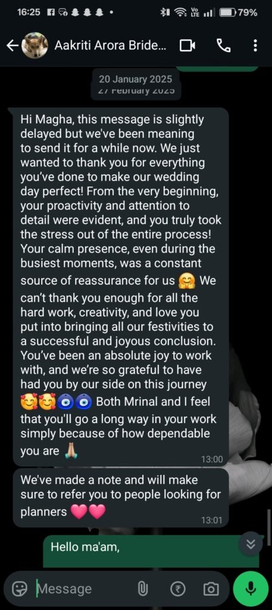Open the emoji picker
272x610 pixels.
click(x=19, y=589)
